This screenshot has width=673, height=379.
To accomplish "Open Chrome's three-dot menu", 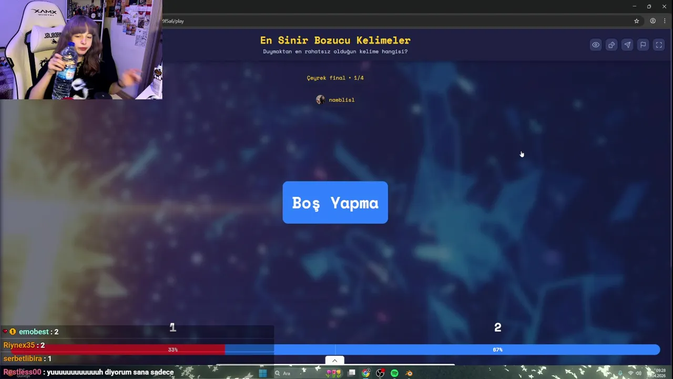I will pos(665,21).
